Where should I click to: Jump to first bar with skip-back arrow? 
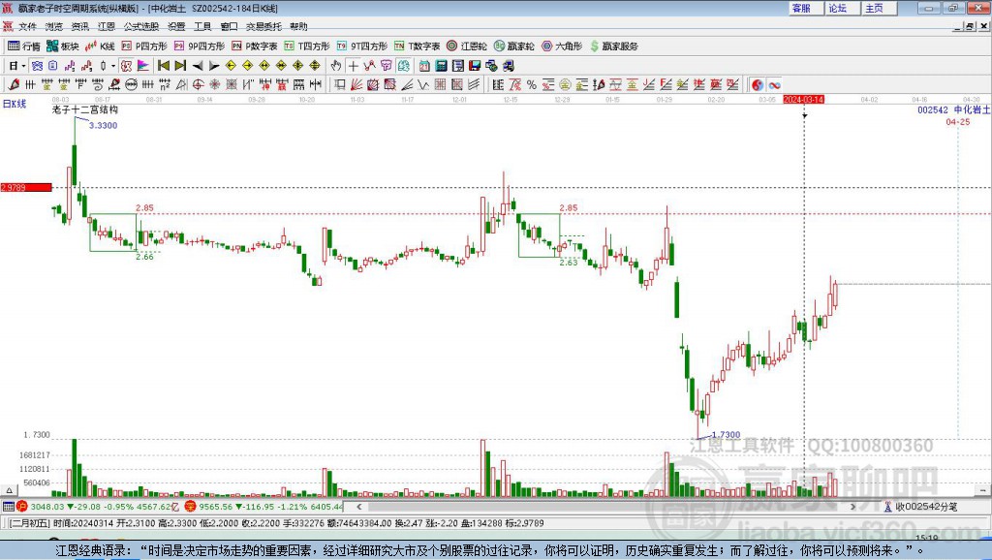tap(163, 66)
